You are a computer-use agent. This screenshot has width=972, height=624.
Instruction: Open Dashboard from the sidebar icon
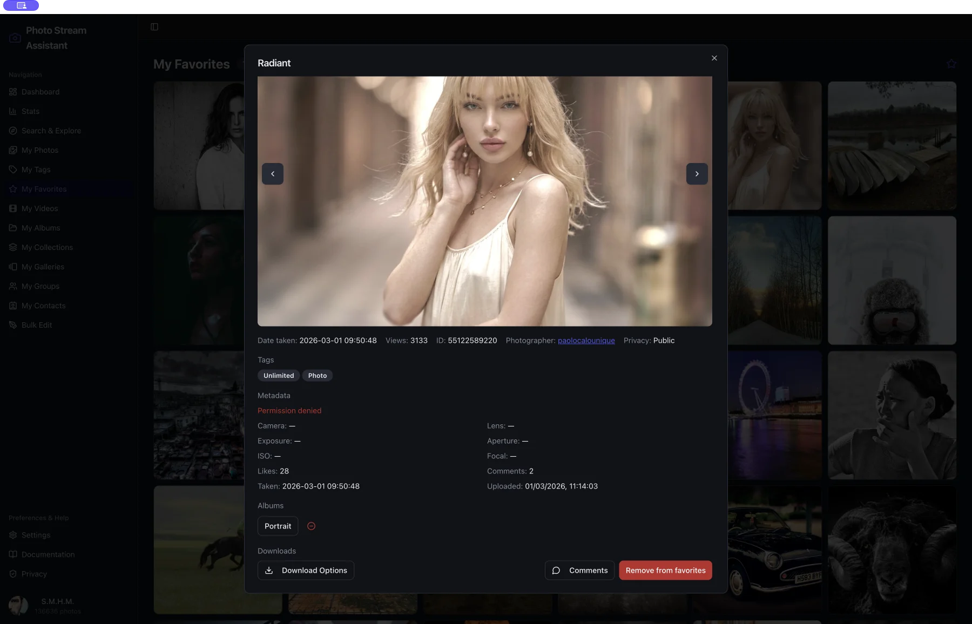[13, 92]
